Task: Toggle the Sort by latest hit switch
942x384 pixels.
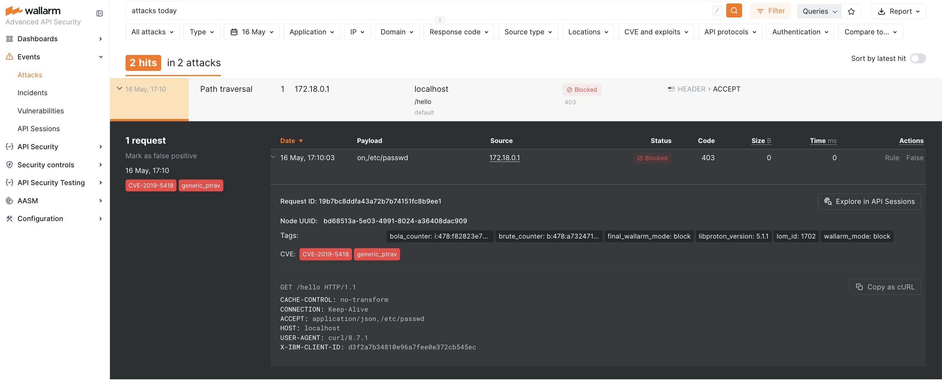Action: pos(918,58)
